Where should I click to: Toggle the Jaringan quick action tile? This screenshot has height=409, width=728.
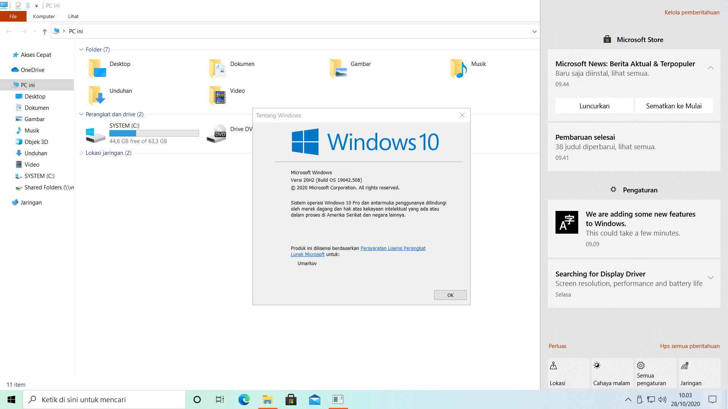click(699, 373)
